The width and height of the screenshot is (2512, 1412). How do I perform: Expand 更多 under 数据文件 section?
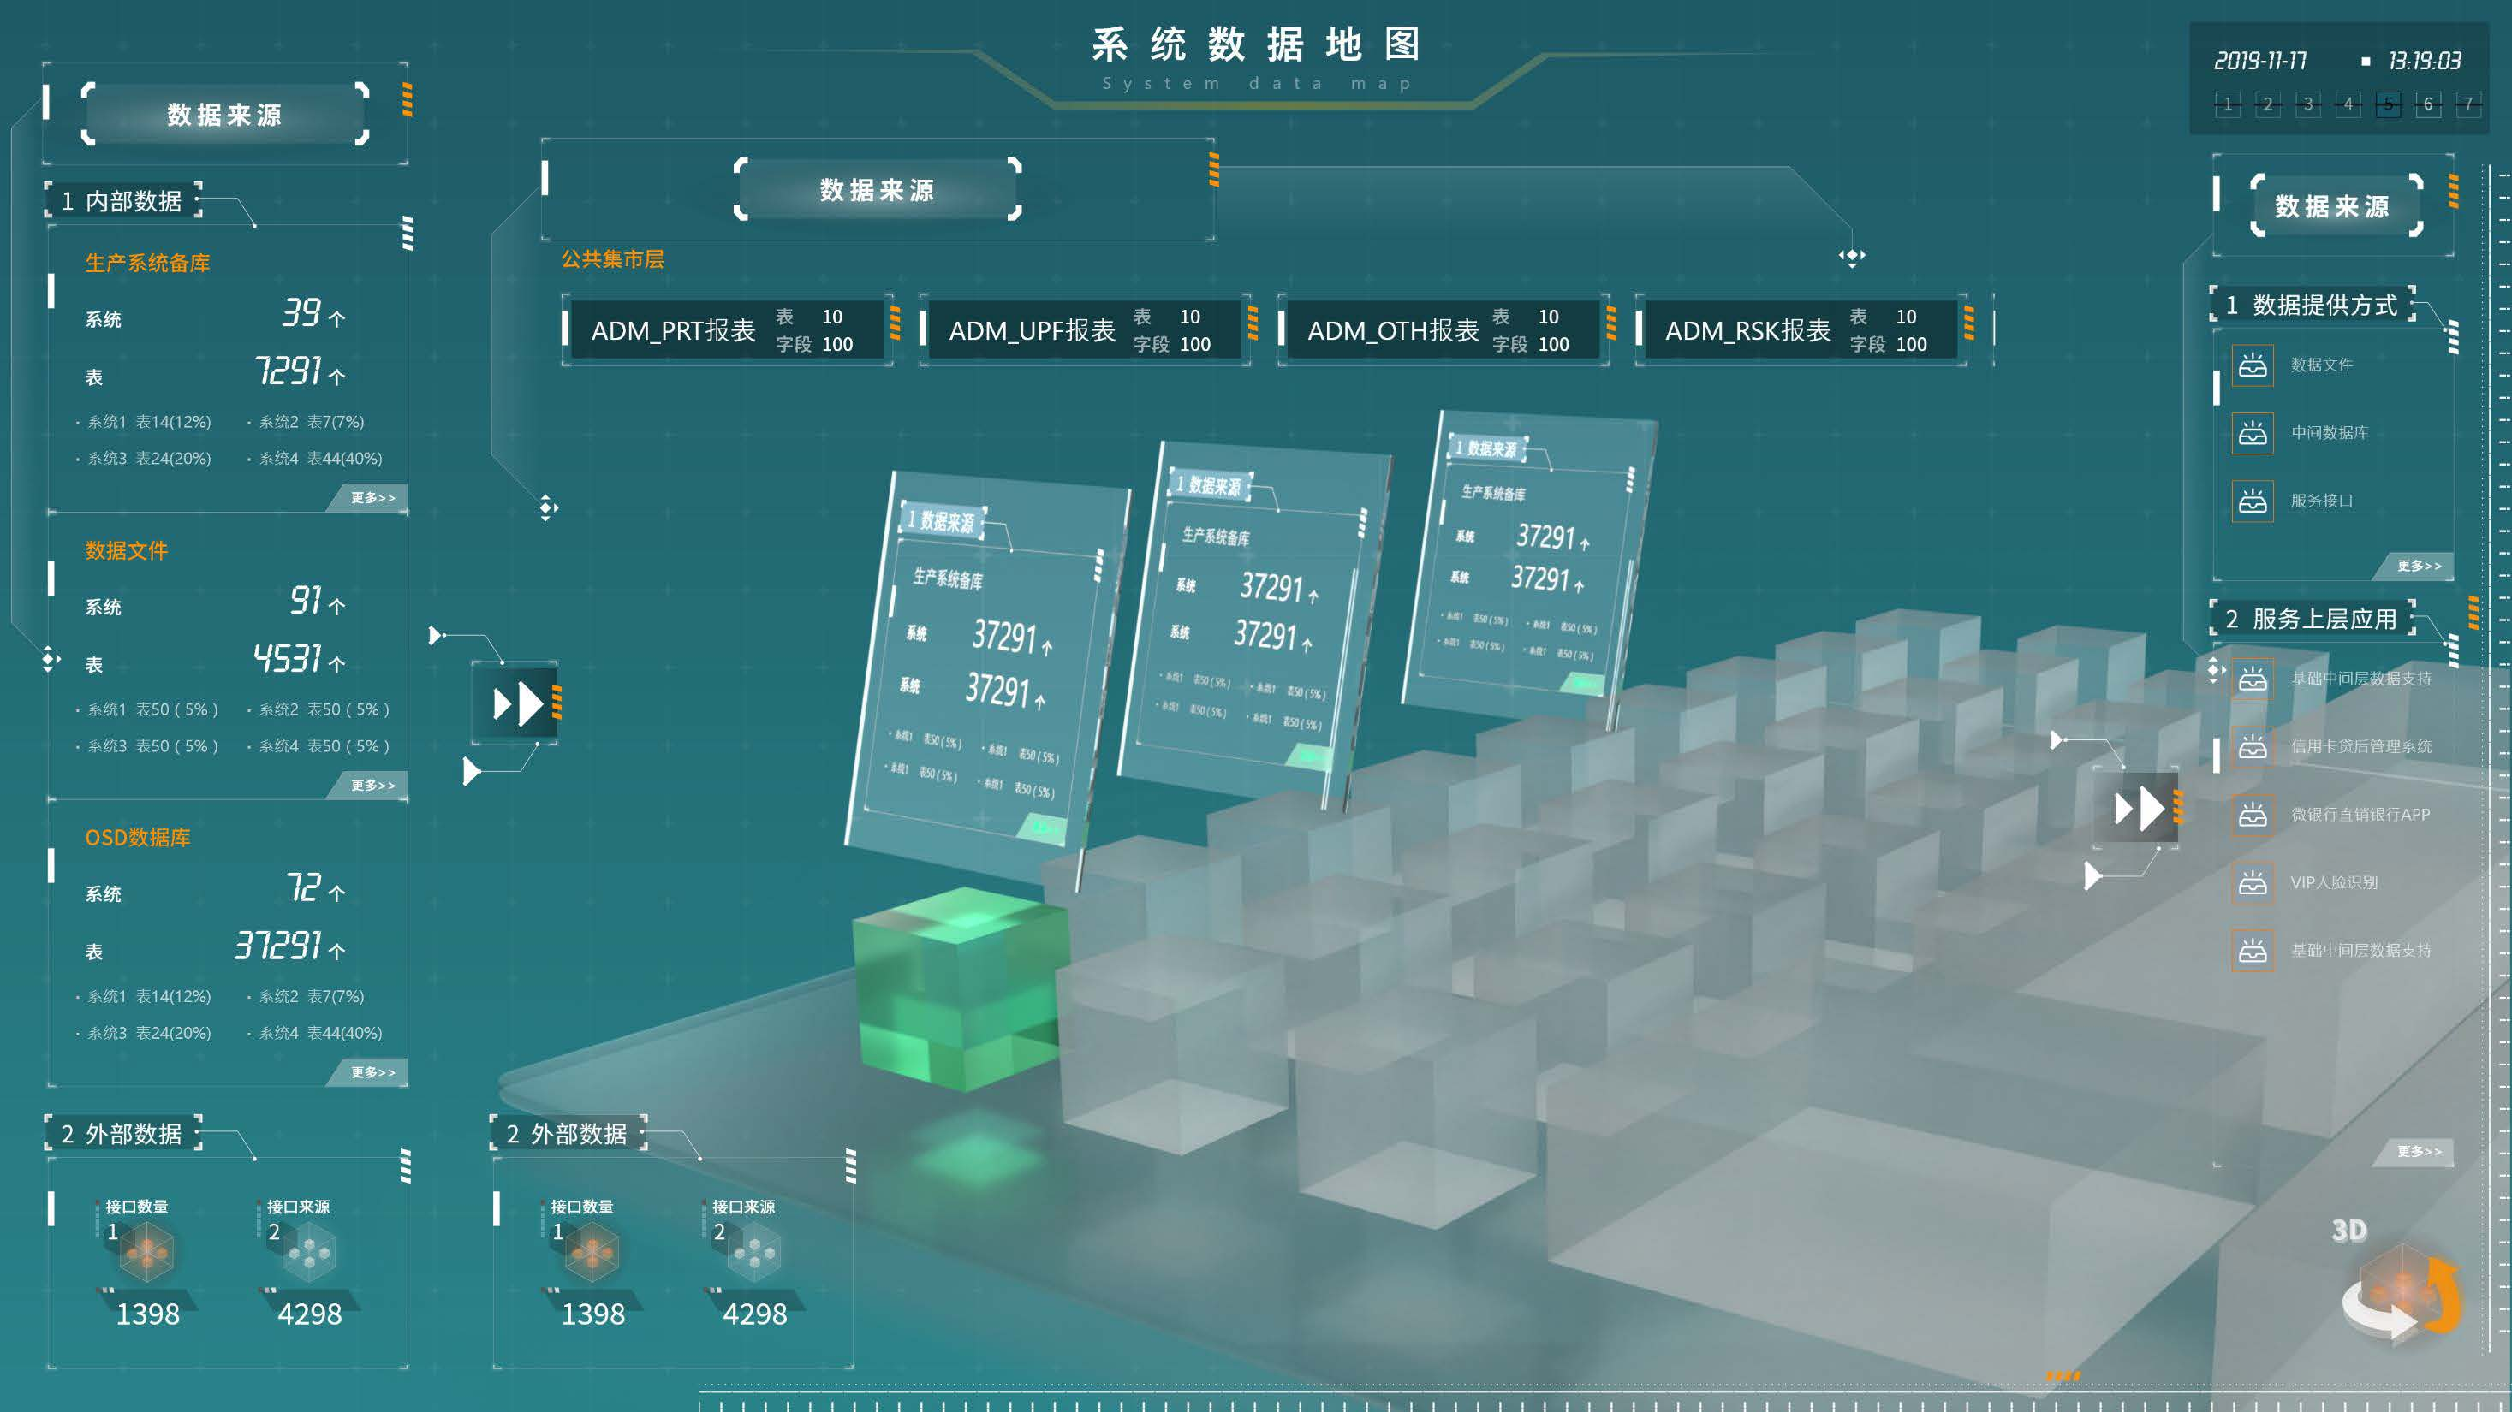pyautogui.click(x=372, y=786)
